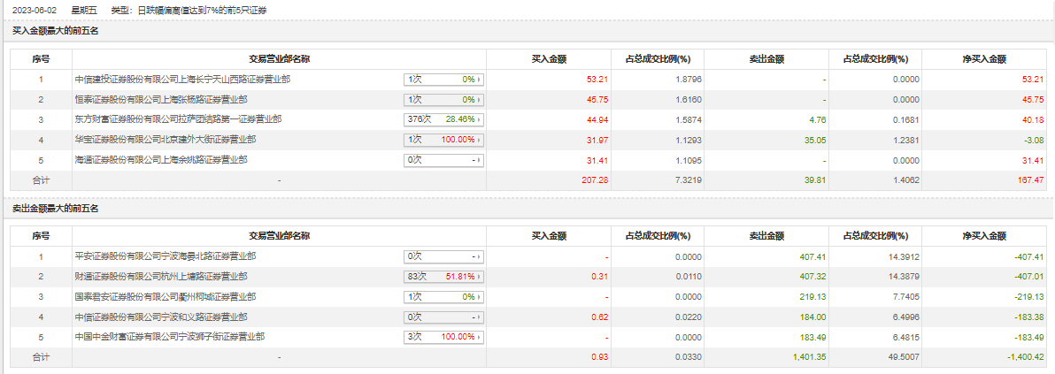Screen dimensions: 1055x374
Task: Expand 0次 box beside 中信证券宁波和义路
Action: [x=444, y=317]
